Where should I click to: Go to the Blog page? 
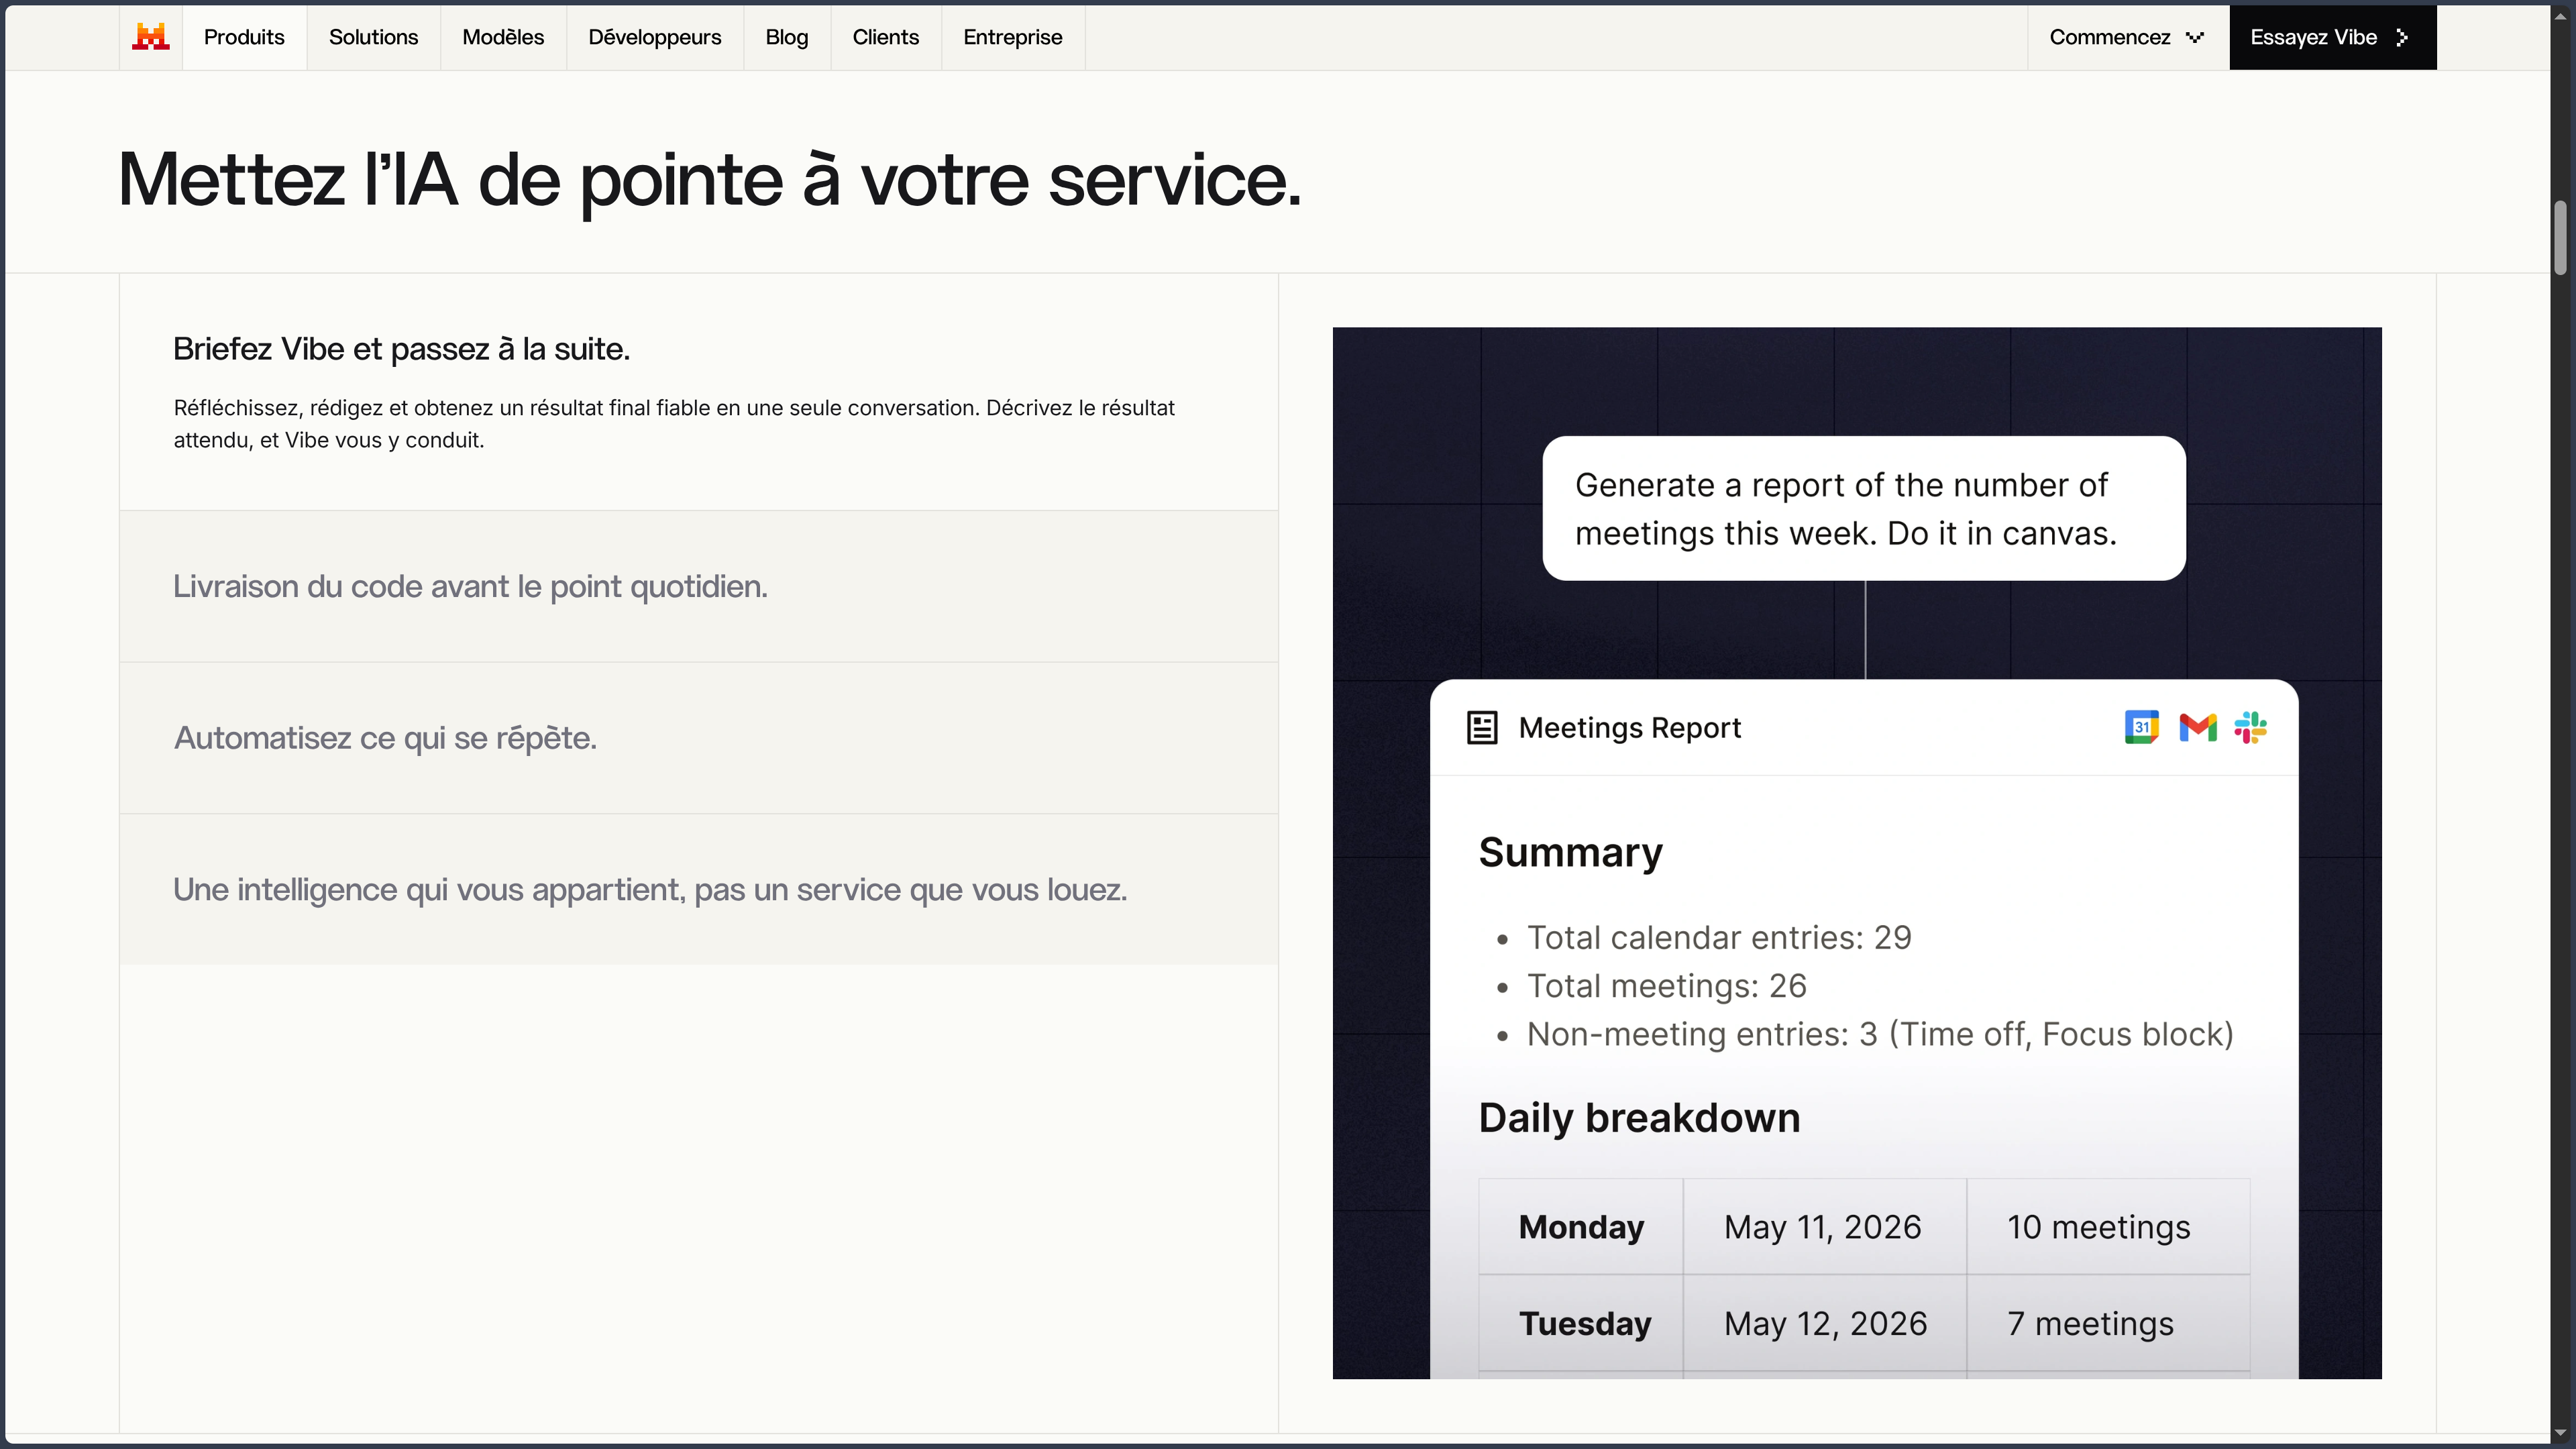[787, 37]
